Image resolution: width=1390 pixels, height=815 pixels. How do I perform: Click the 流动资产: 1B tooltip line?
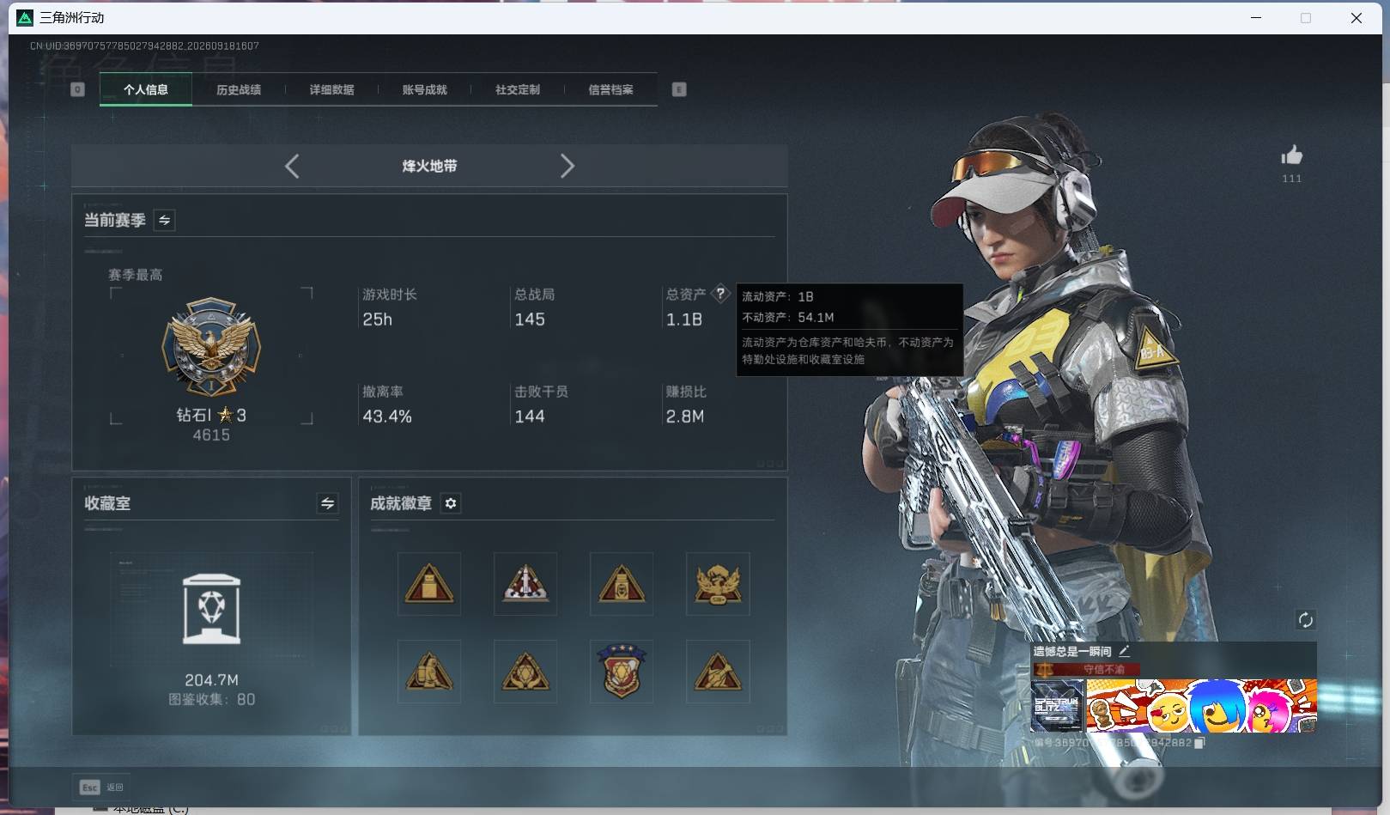tap(778, 296)
